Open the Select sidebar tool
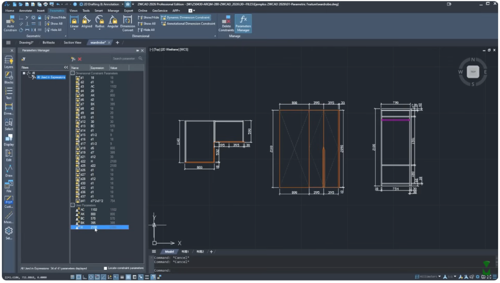This screenshot has height=283, width=500. point(9,124)
